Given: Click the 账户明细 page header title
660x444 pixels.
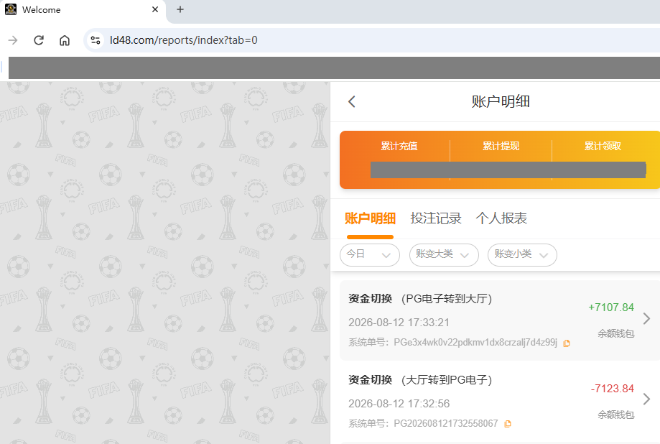Looking at the screenshot, I should point(501,101).
